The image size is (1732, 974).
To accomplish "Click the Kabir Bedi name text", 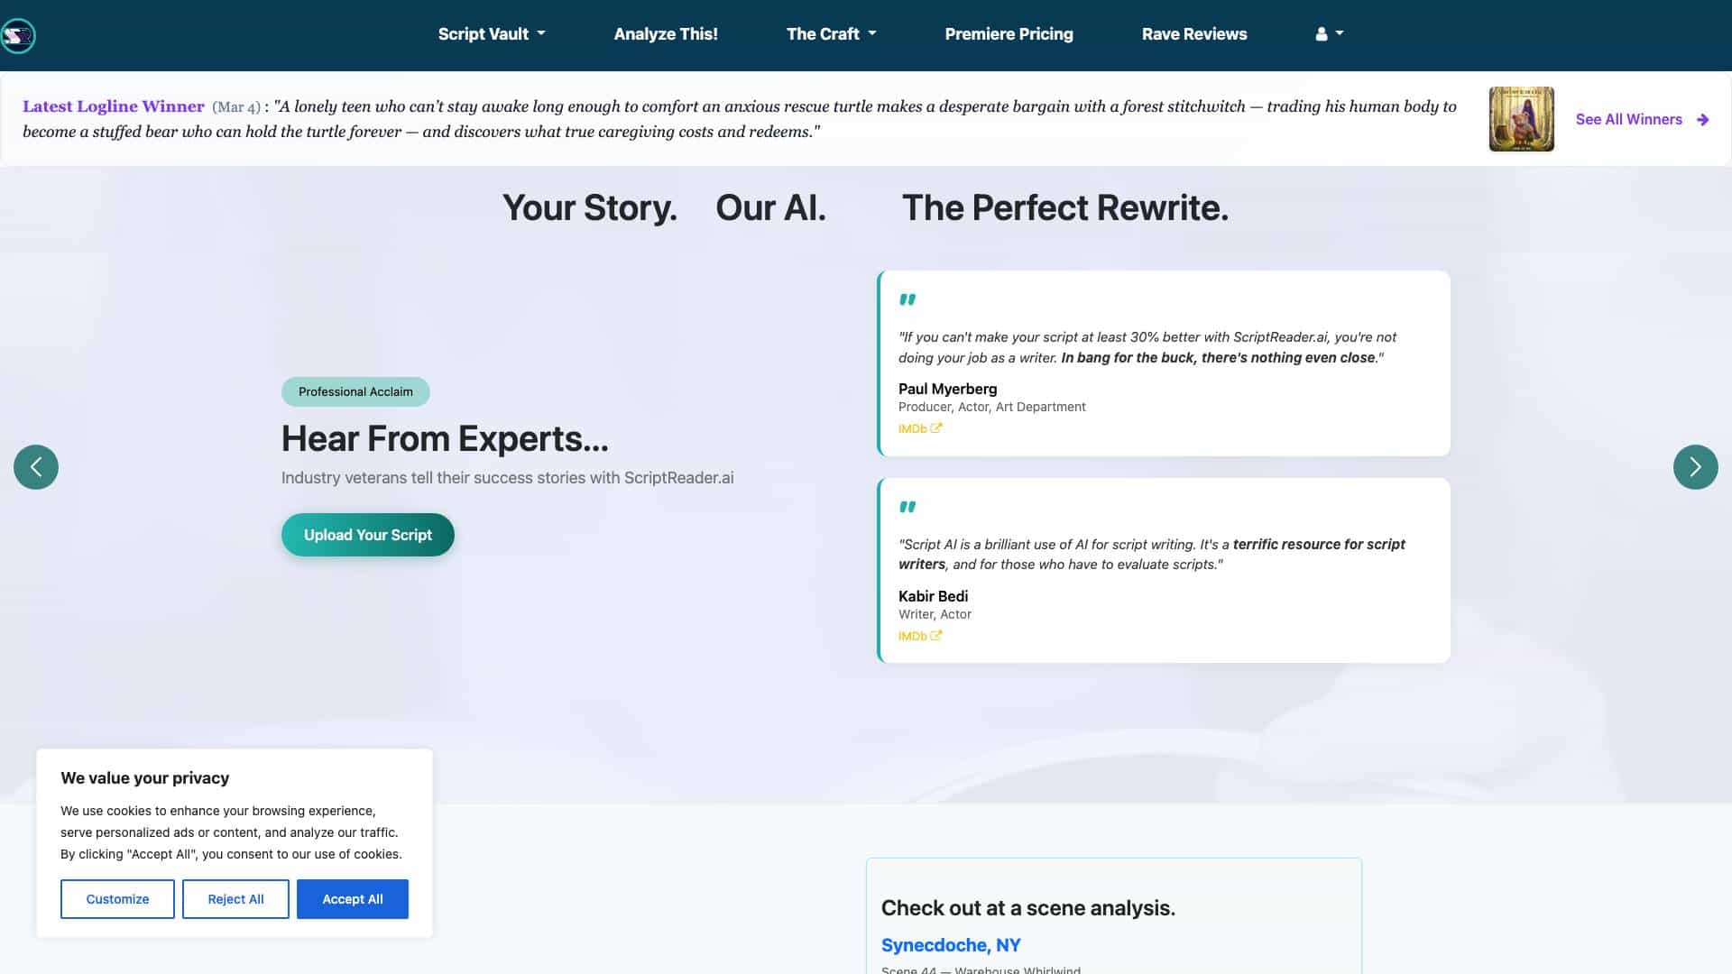I will 933,596.
